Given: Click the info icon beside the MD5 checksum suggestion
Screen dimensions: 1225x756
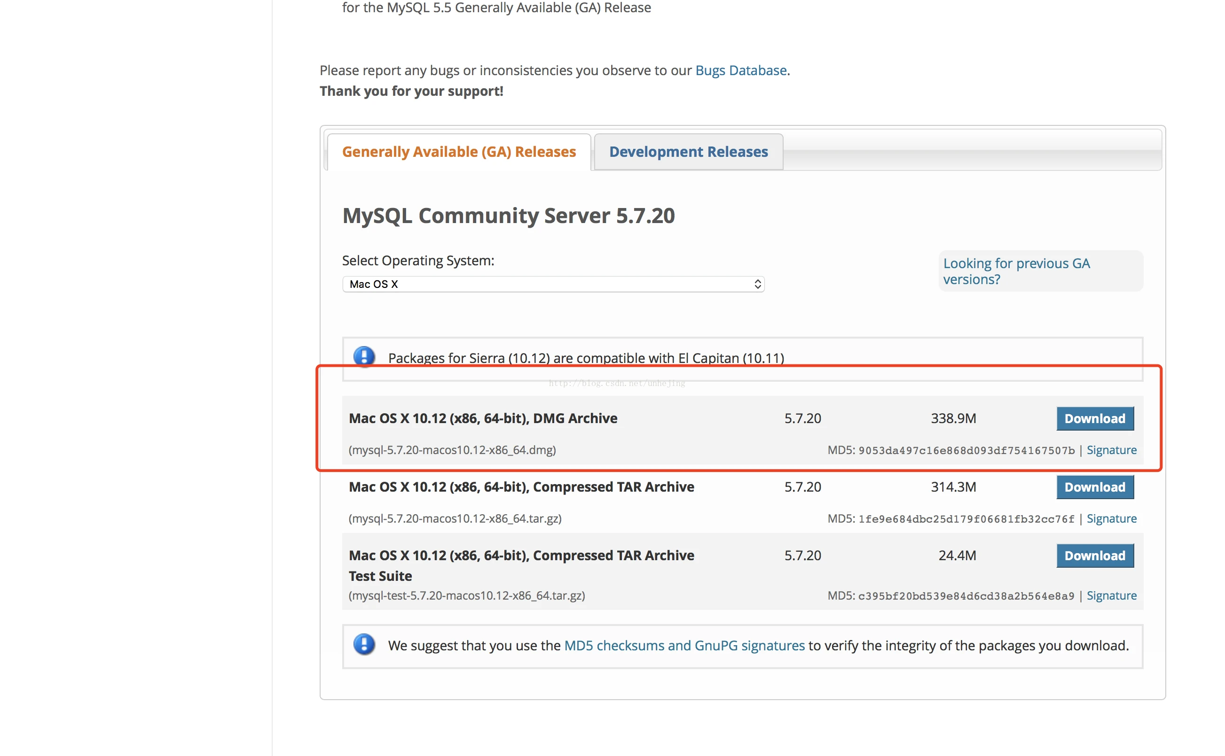Looking at the screenshot, I should click(x=364, y=644).
